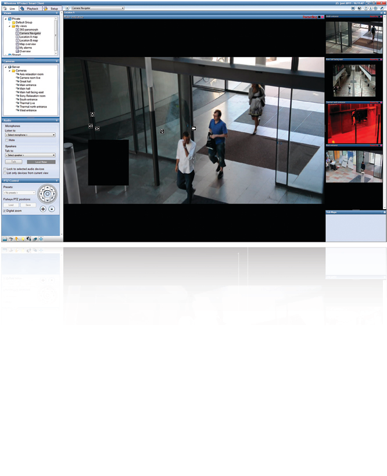Viewport: 387px width, 476px height.
Task: Select the red thermal camera thumbnail
Action: [x=354, y=124]
